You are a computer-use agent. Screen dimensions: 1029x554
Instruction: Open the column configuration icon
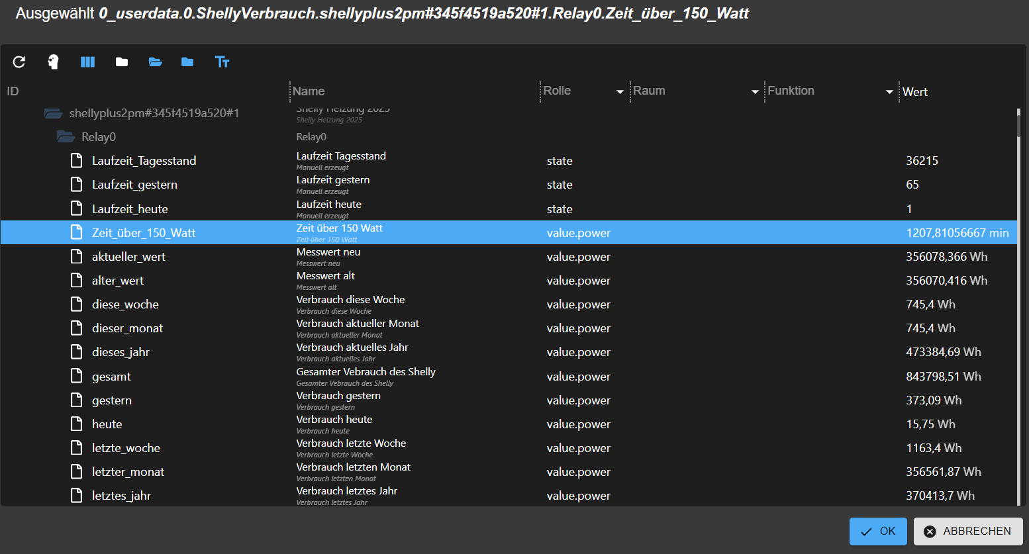tap(88, 62)
